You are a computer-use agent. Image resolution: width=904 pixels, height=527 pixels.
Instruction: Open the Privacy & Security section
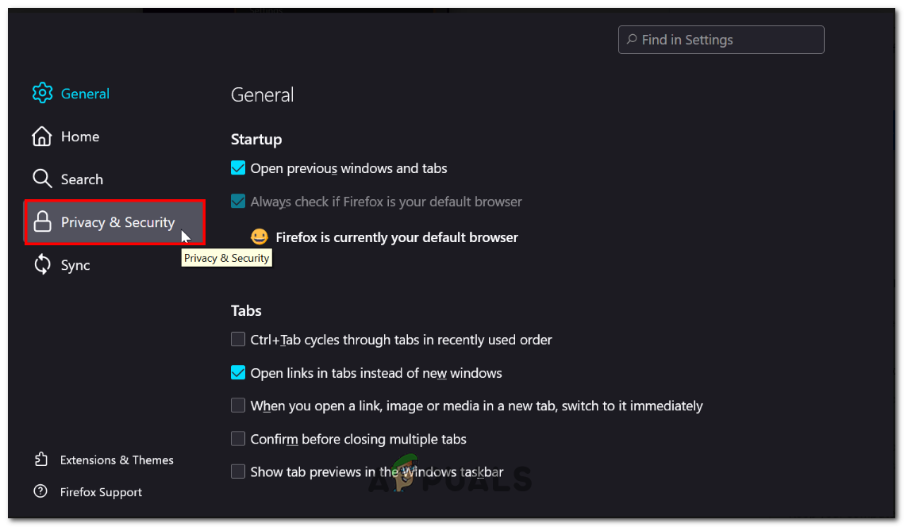[117, 222]
